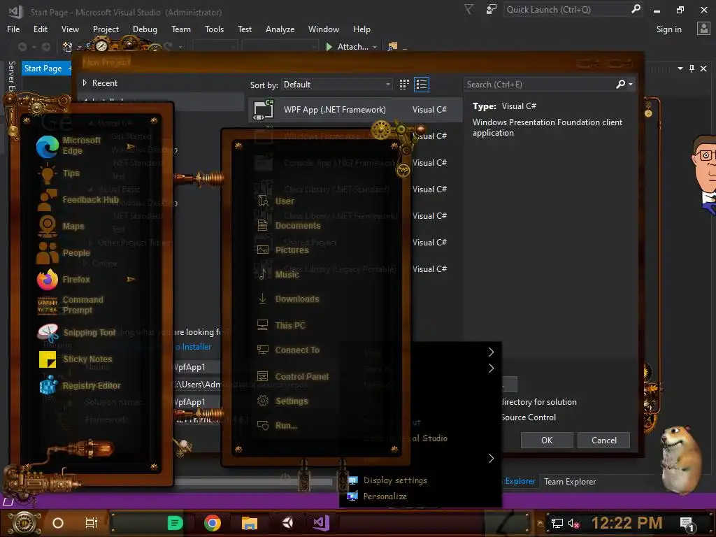Screen dimensions: 716x537
Task: Open the Project menu
Action: (106, 29)
